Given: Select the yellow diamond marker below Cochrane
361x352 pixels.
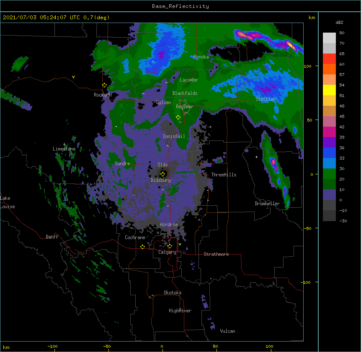Looking at the screenshot, I should tap(142, 247).
